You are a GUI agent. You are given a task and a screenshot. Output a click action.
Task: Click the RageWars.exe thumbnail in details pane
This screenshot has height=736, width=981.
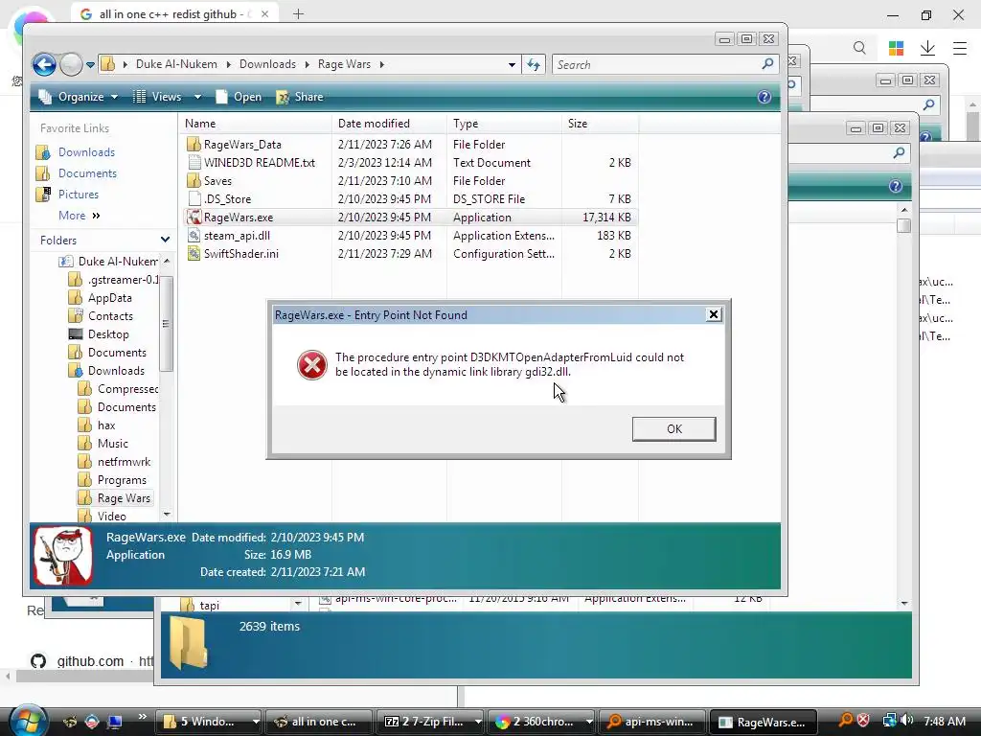pos(62,556)
